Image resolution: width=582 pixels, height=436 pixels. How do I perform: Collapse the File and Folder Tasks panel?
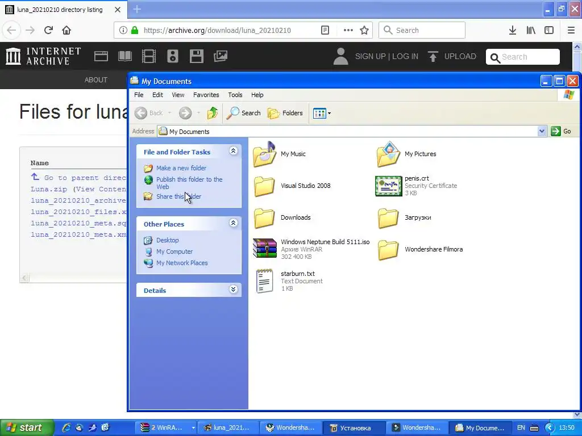[233, 151]
